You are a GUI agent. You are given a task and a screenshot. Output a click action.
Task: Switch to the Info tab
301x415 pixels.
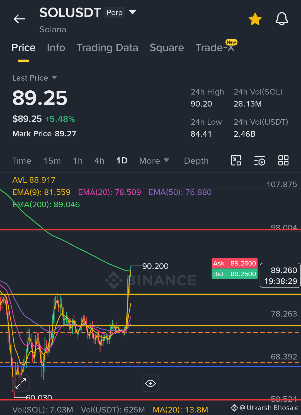click(56, 48)
